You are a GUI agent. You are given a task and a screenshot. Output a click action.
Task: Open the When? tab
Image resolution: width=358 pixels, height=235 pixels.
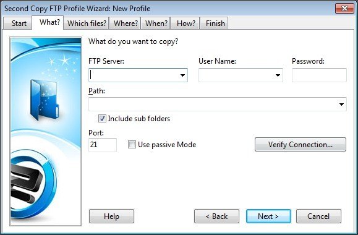[x=155, y=23]
